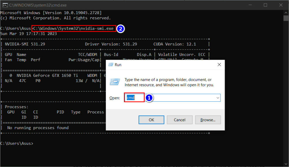Image resolution: width=289 pixels, height=167 pixels.
Task: Click the vertical scrollbar thumb in cmd
Action: [286, 18]
